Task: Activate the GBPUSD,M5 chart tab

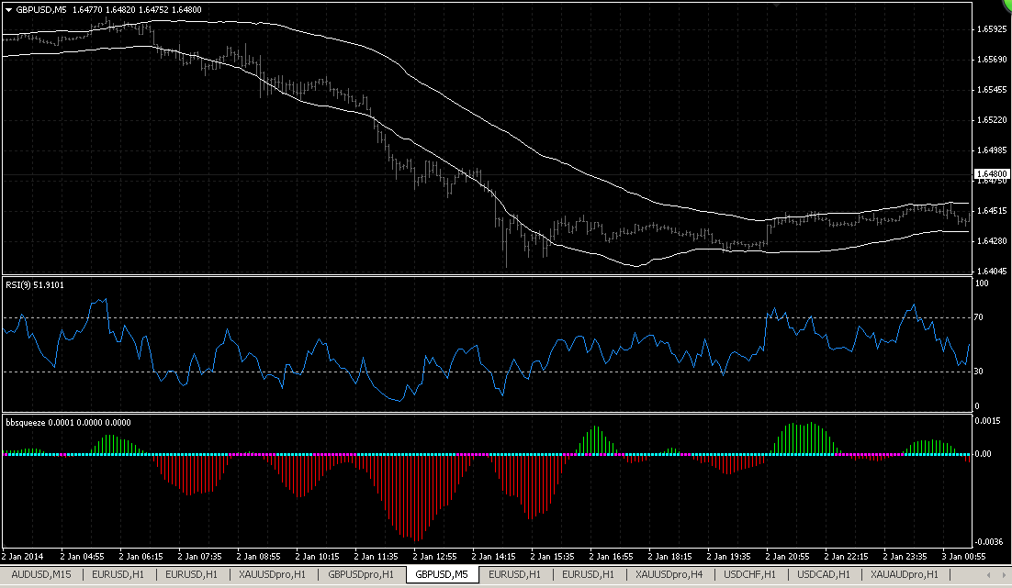Action: (442, 574)
